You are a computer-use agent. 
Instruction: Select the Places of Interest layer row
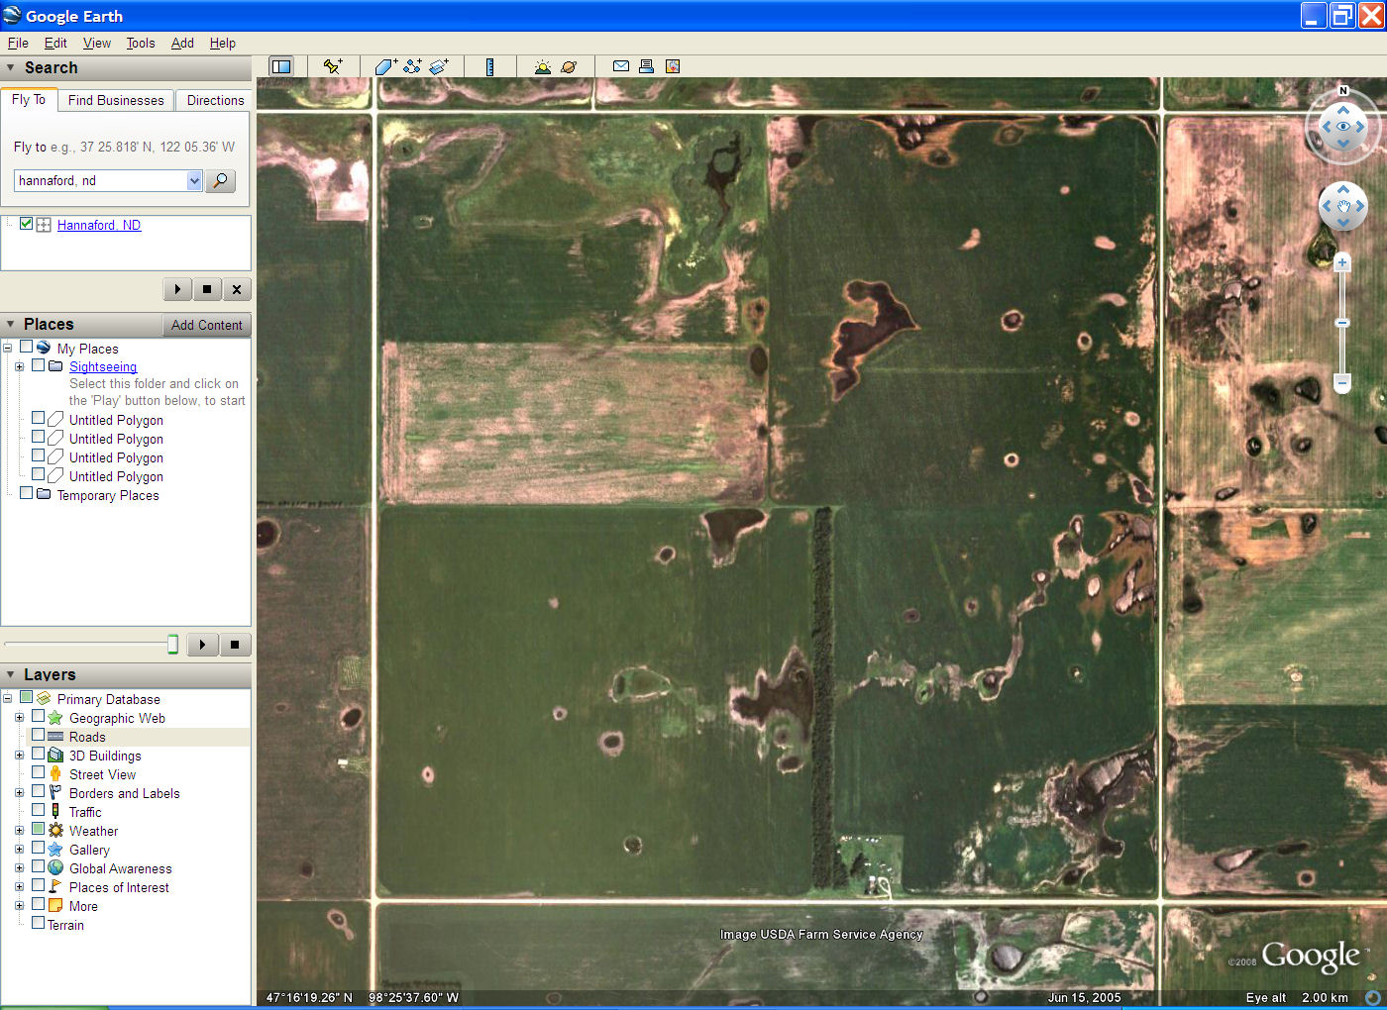(x=119, y=887)
